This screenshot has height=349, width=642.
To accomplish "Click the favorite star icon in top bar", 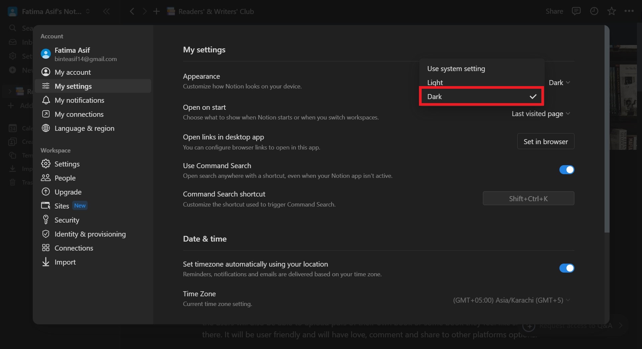I will pos(612,11).
